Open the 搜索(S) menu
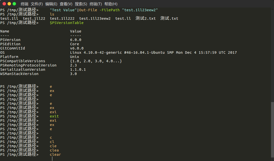Viewport: 274px width, 161px height. coord(81,4)
